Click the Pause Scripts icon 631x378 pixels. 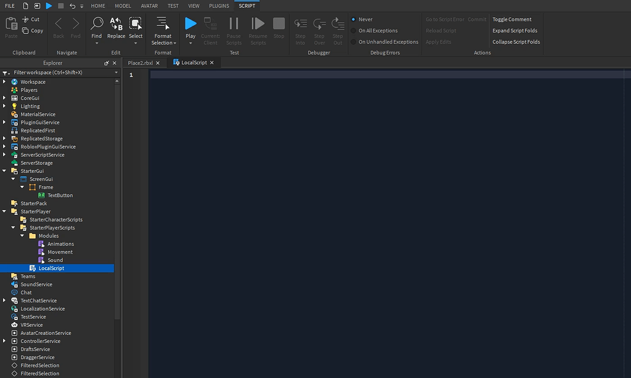click(x=234, y=23)
